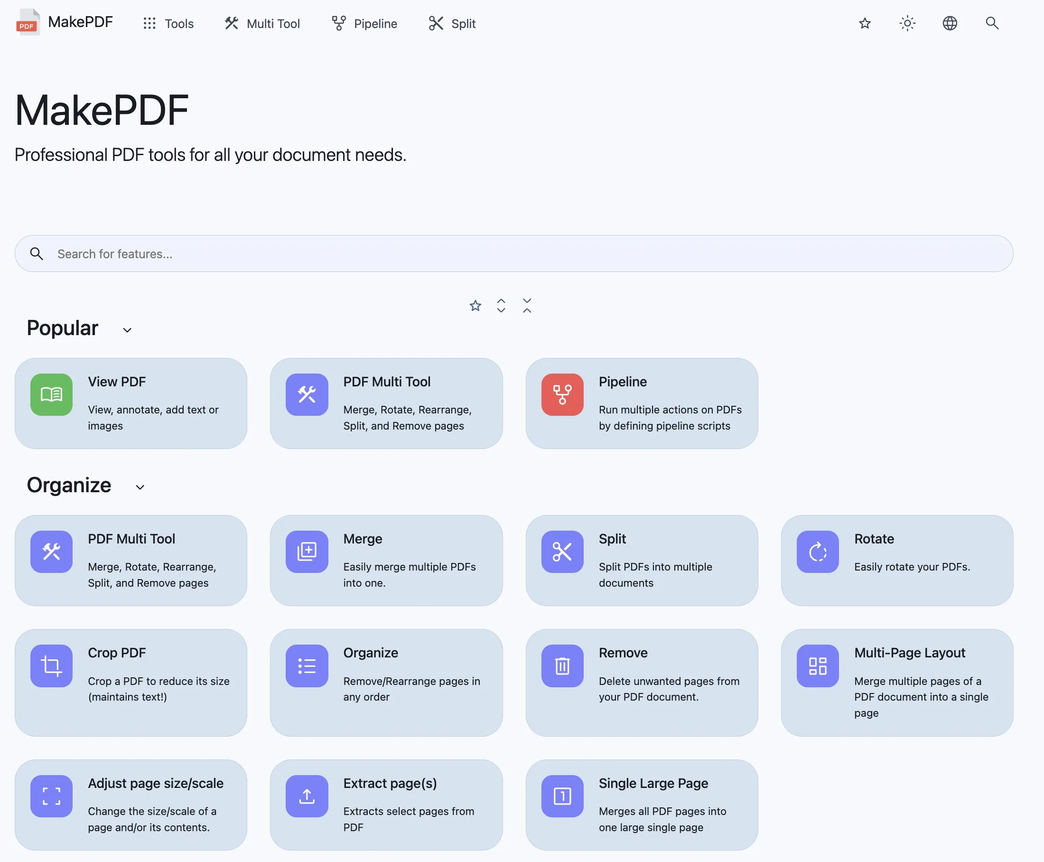
Task: Click the Split navbar scissors icon
Action: tap(436, 23)
